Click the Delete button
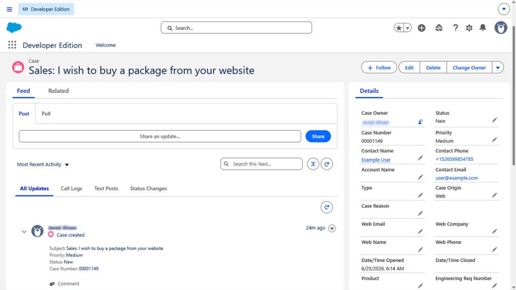Viewport: 516px width, 290px height. coord(433,68)
